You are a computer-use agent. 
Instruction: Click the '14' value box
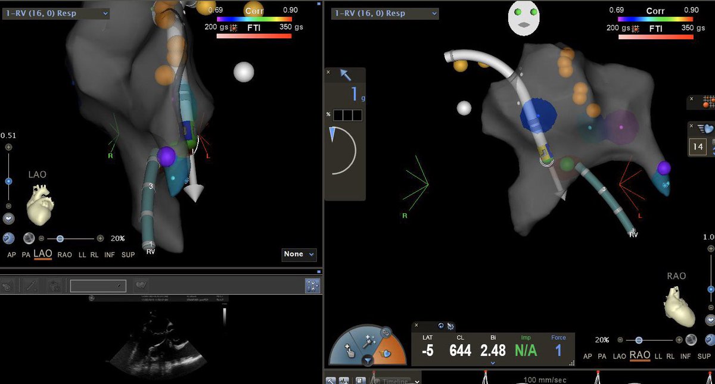698,146
